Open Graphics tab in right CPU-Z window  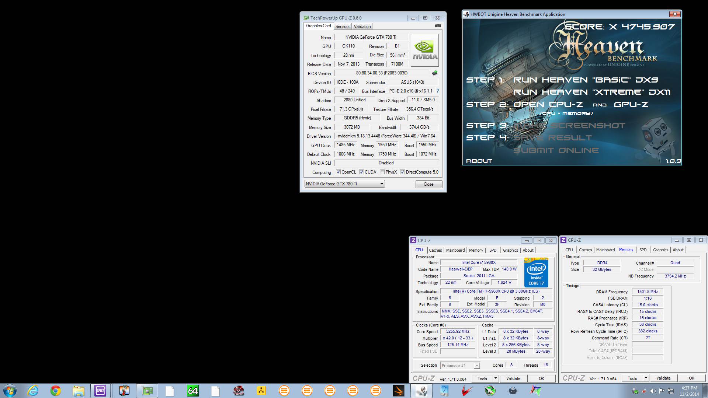[x=660, y=250]
